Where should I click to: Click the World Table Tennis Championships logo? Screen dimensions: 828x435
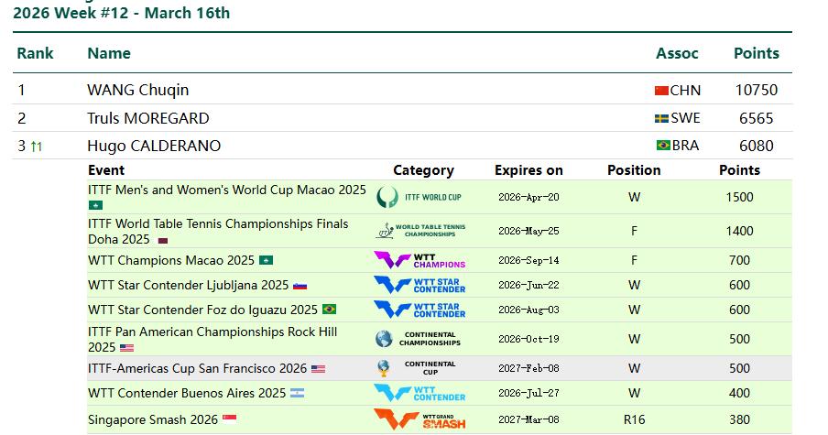420,230
